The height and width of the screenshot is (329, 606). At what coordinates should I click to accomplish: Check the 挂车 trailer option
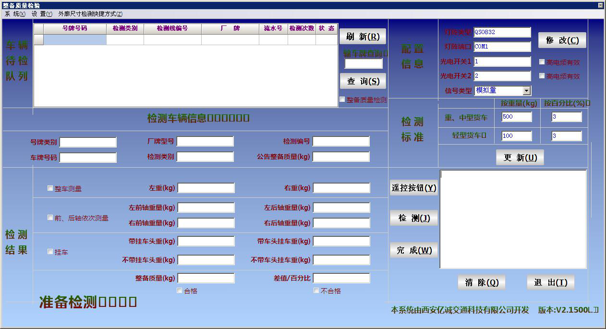pos(49,251)
